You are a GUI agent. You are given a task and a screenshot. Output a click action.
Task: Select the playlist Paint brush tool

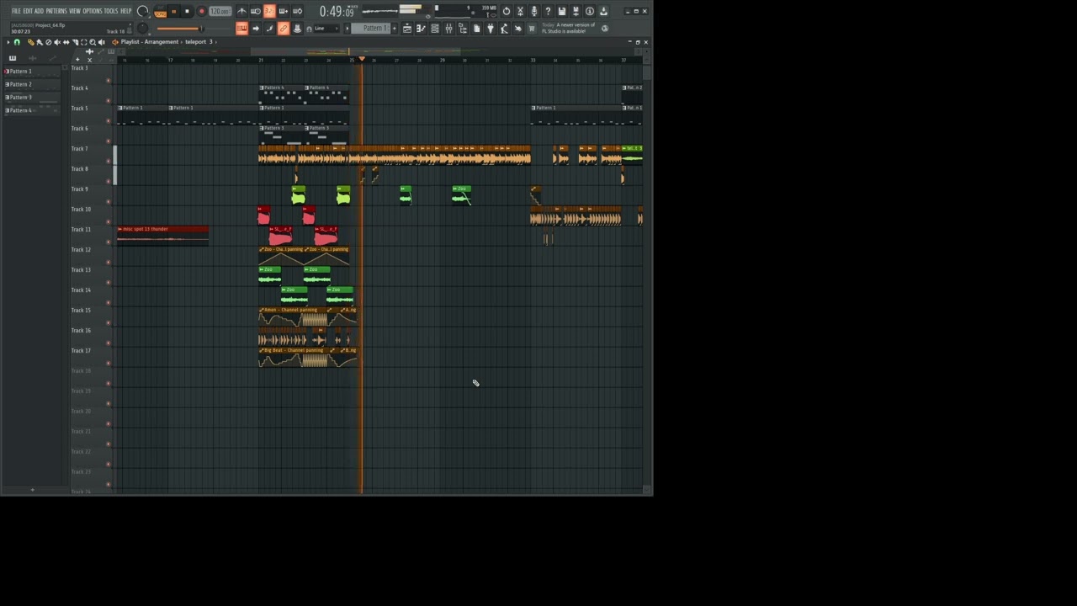(x=40, y=42)
